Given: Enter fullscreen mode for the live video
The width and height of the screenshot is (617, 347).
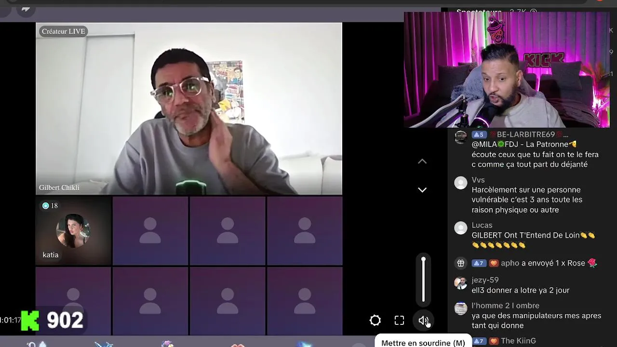Looking at the screenshot, I should click(x=399, y=320).
